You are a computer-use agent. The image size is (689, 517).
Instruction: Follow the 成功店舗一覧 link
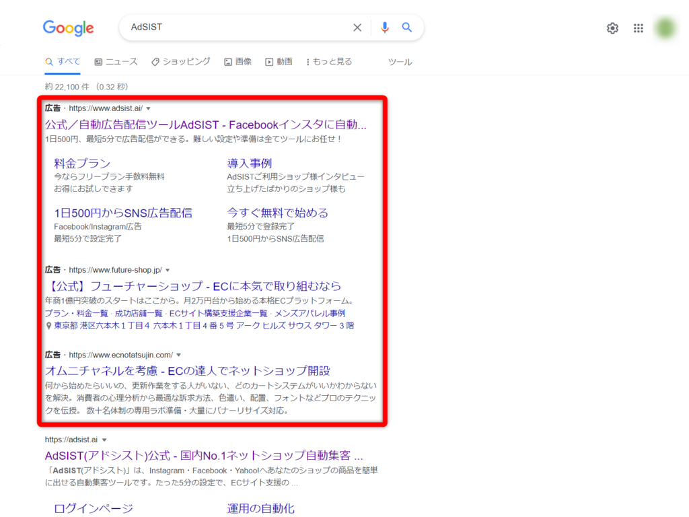(x=139, y=314)
